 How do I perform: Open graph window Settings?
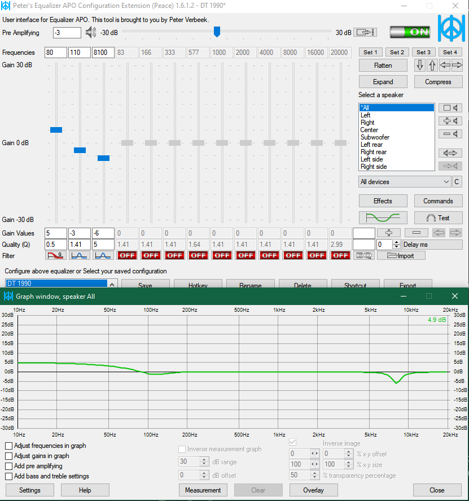30,490
